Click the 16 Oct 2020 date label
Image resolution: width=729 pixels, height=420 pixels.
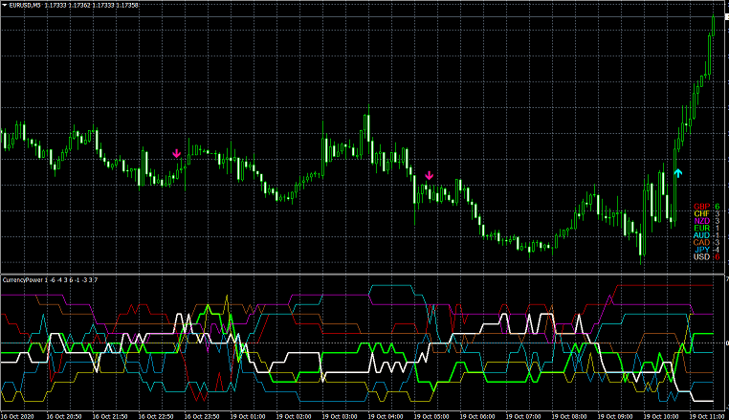(17, 416)
